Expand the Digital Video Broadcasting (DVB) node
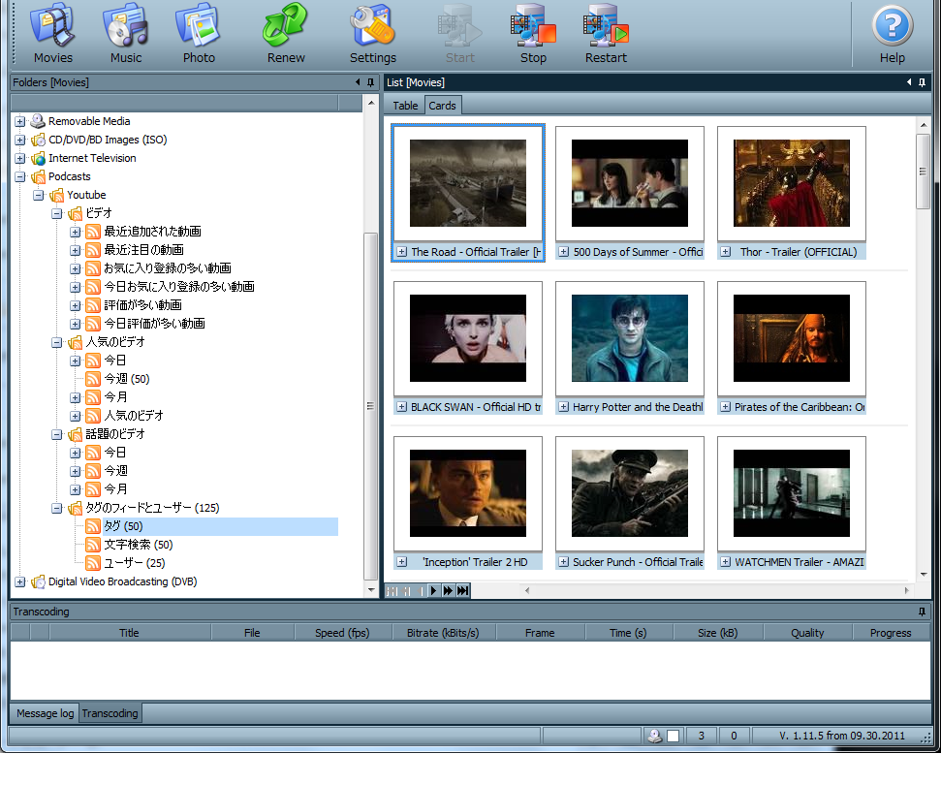 [19, 582]
